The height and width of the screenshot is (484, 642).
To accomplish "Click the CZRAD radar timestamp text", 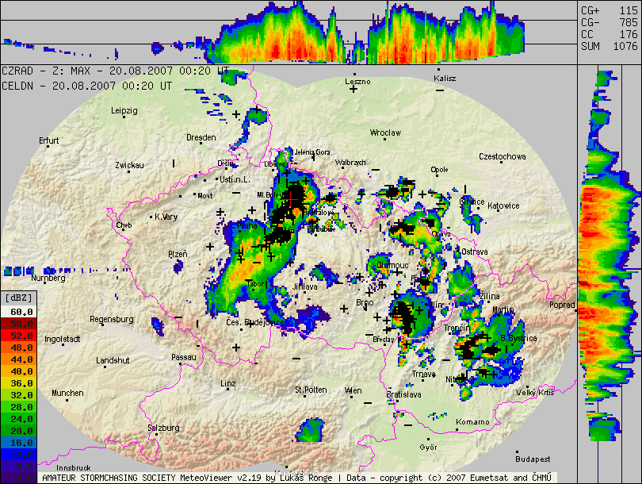I will tap(116, 71).
